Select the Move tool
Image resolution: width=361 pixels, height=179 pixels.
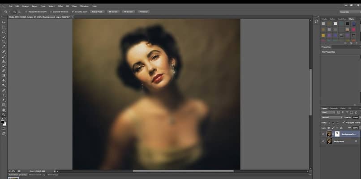(x=4, y=22)
